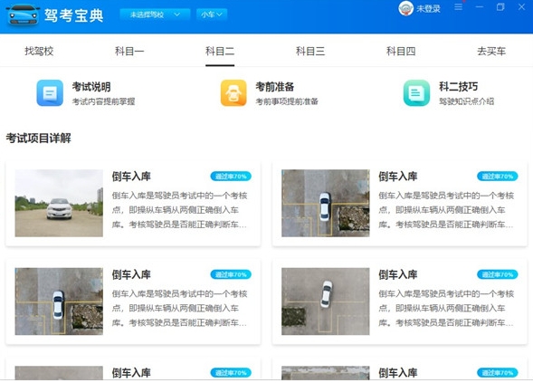This screenshot has width=533, height=383.
Task: Open the aerial parking thumbnail in the top-right card
Action: (x=325, y=203)
